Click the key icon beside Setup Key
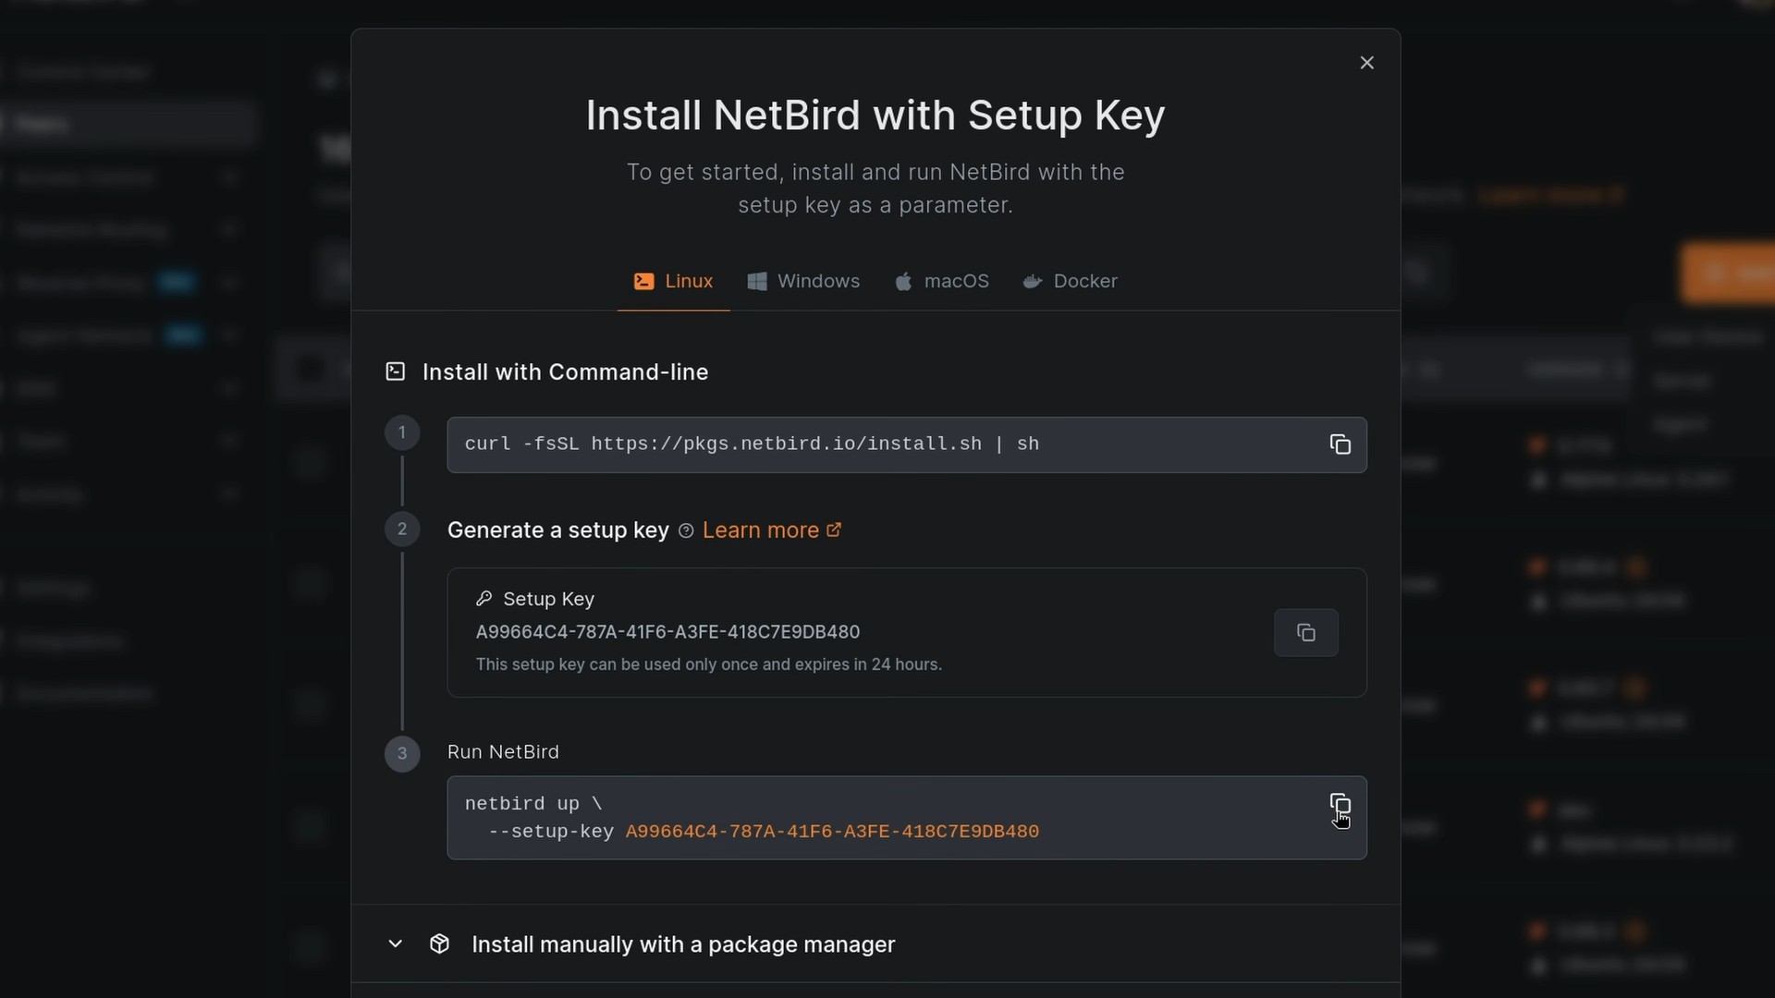1775x998 pixels. 484,599
